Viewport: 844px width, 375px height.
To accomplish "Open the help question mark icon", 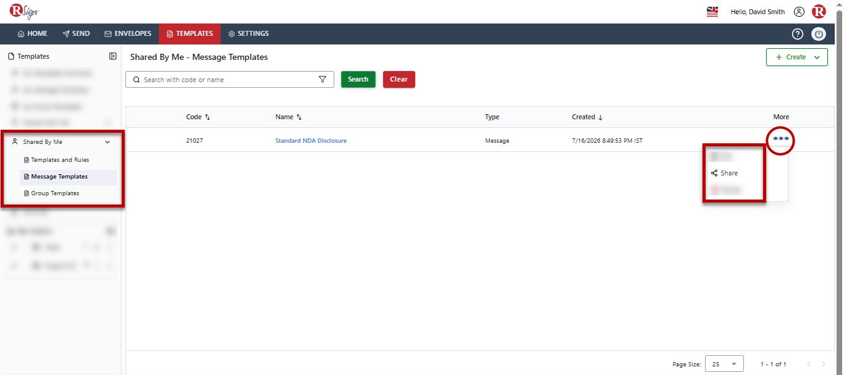I will coord(798,34).
